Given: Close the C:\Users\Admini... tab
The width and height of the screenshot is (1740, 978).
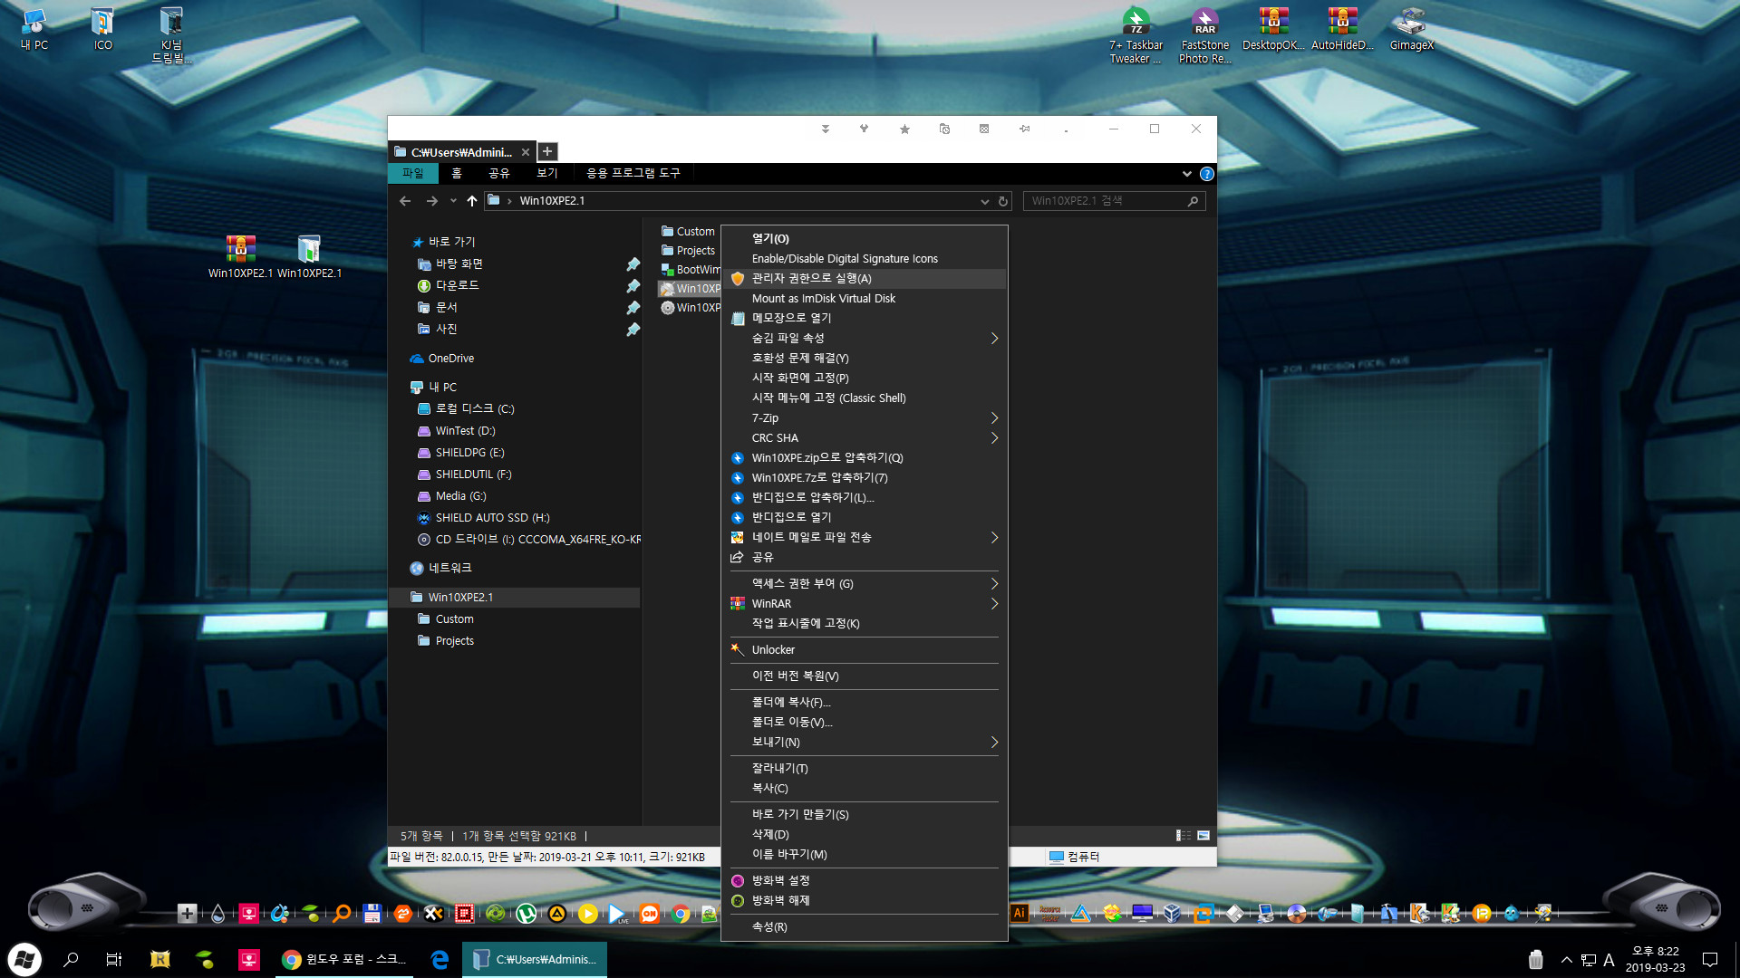Looking at the screenshot, I should [525, 152].
